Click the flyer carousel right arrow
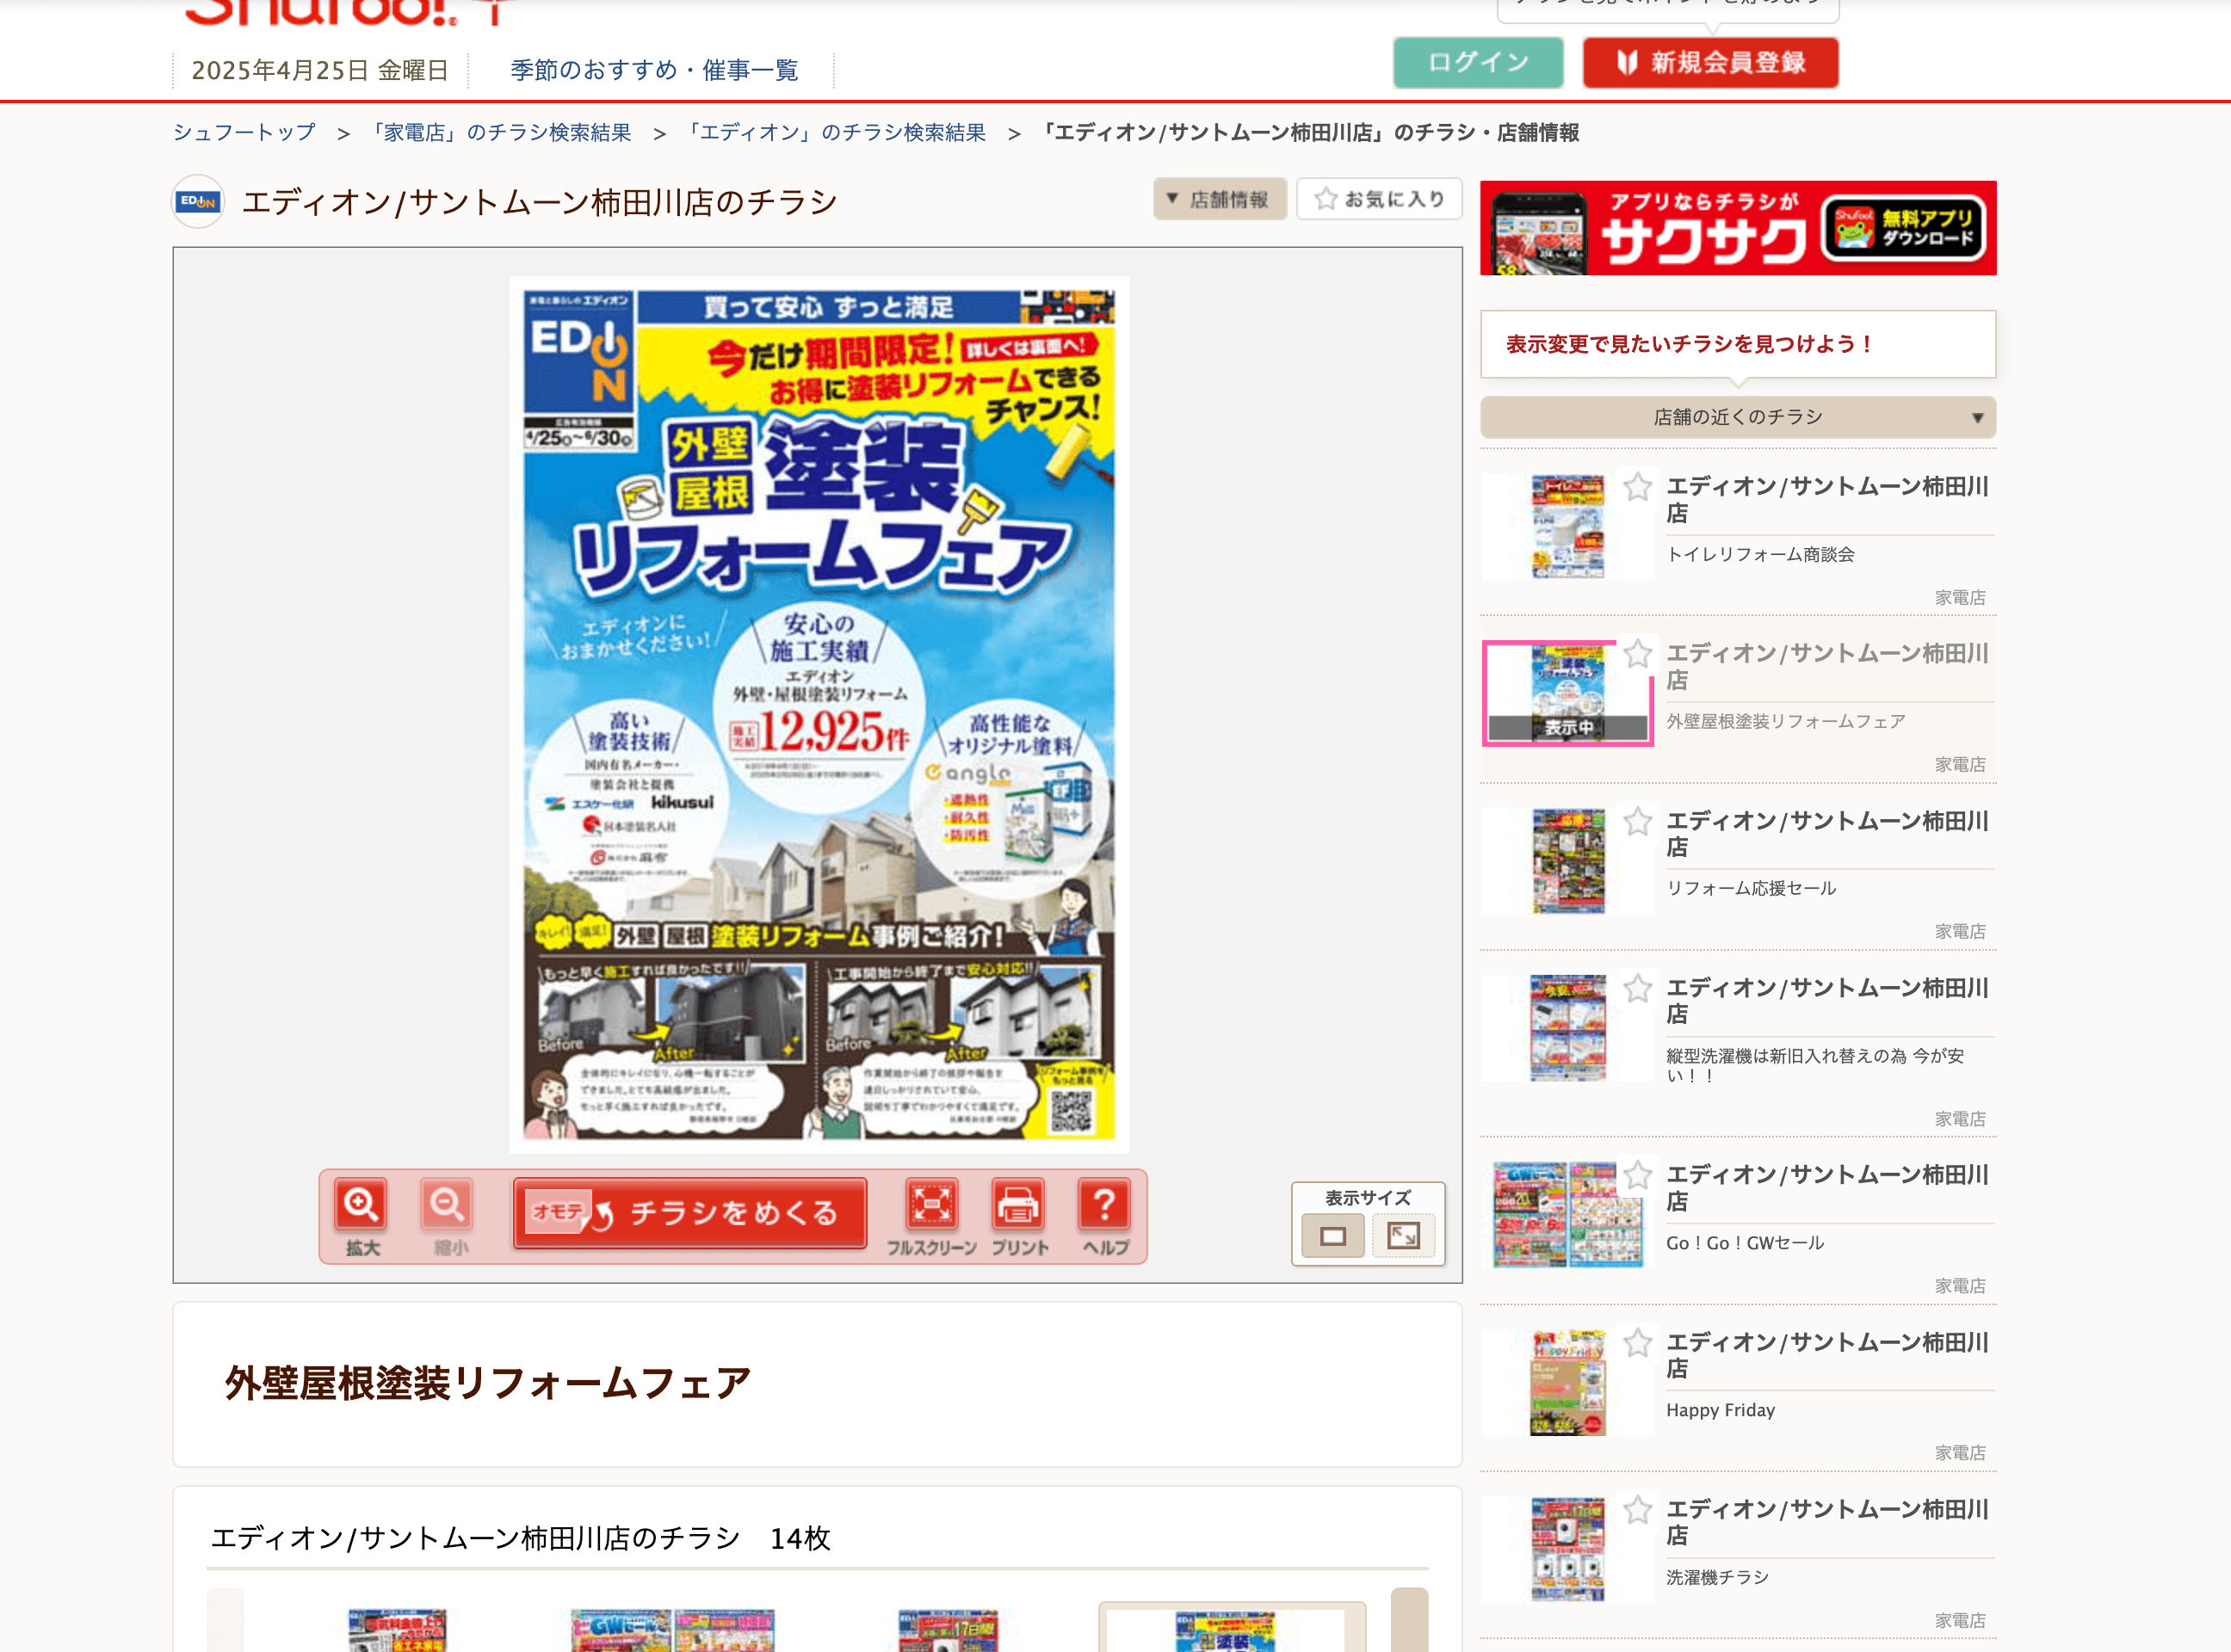This screenshot has height=1652, width=2231. 1409,1620
